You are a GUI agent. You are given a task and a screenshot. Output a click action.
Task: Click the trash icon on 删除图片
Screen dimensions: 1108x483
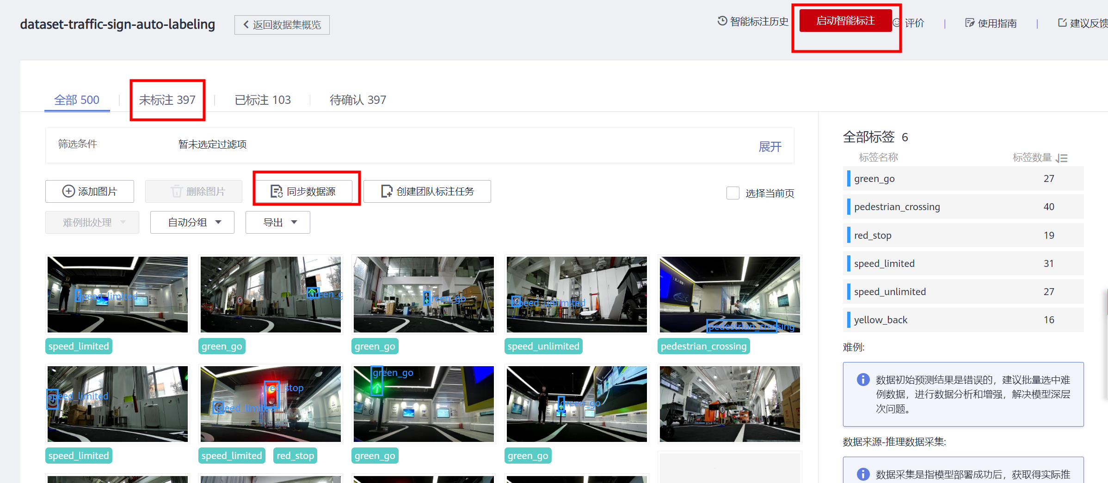tap(177, 191)
